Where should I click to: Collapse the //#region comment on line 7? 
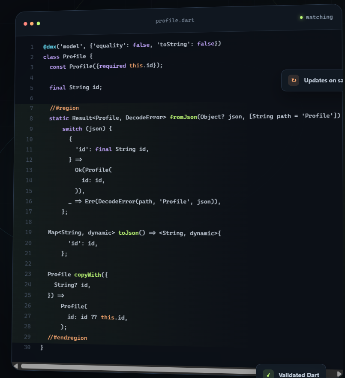point(64,108)
